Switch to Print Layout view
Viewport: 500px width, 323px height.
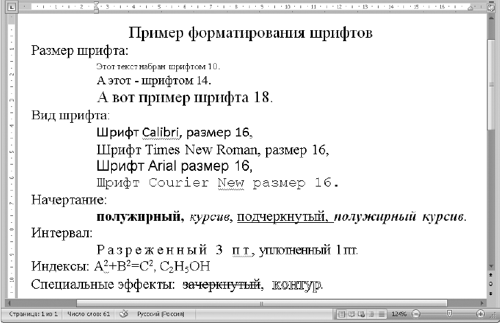[x=341, y=314]
